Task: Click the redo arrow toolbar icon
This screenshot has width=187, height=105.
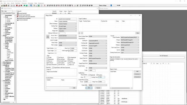Action: pyautogui.click(x=14, y=6)
